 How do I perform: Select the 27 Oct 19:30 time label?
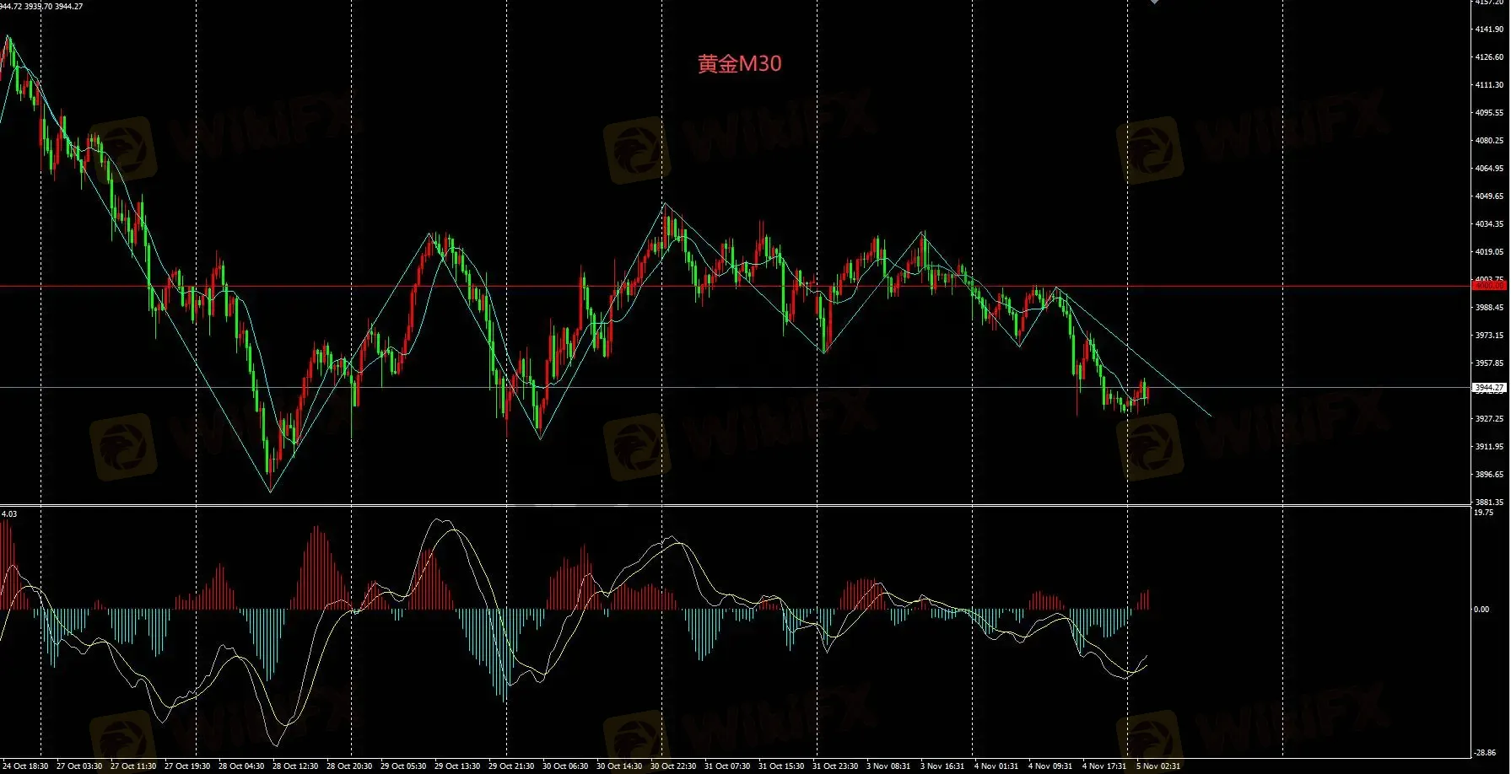pos(187,766)
